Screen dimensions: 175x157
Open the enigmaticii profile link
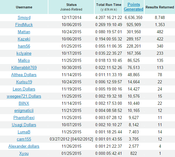[24, 111]
